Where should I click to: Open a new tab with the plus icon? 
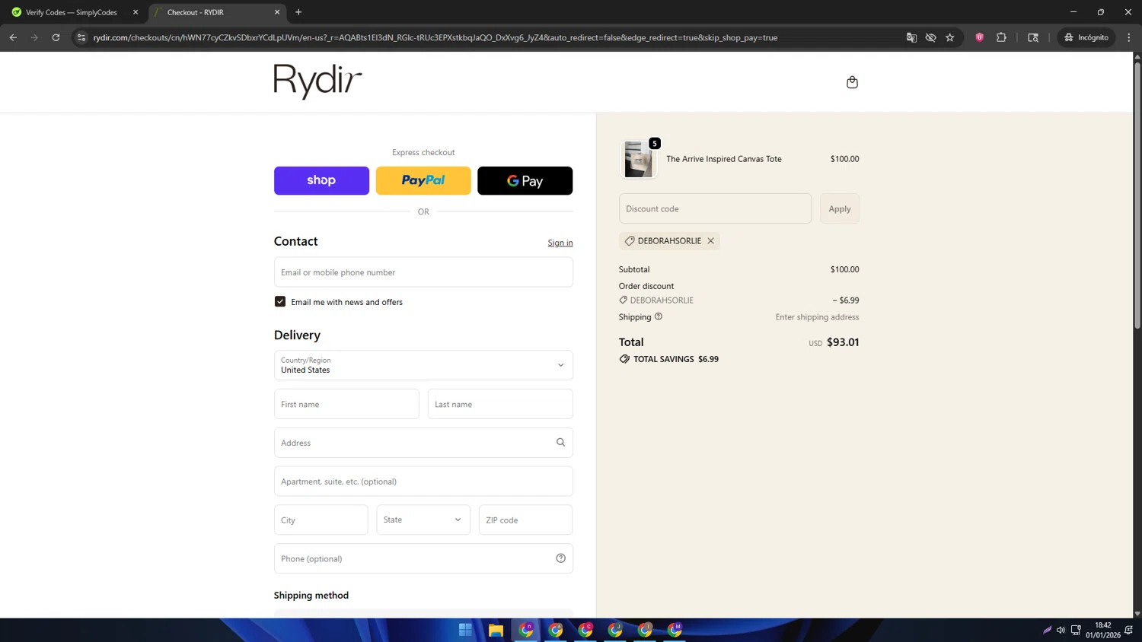tap(298, 12)
